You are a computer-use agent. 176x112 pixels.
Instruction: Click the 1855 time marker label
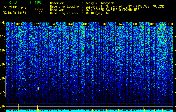point(86,24)
